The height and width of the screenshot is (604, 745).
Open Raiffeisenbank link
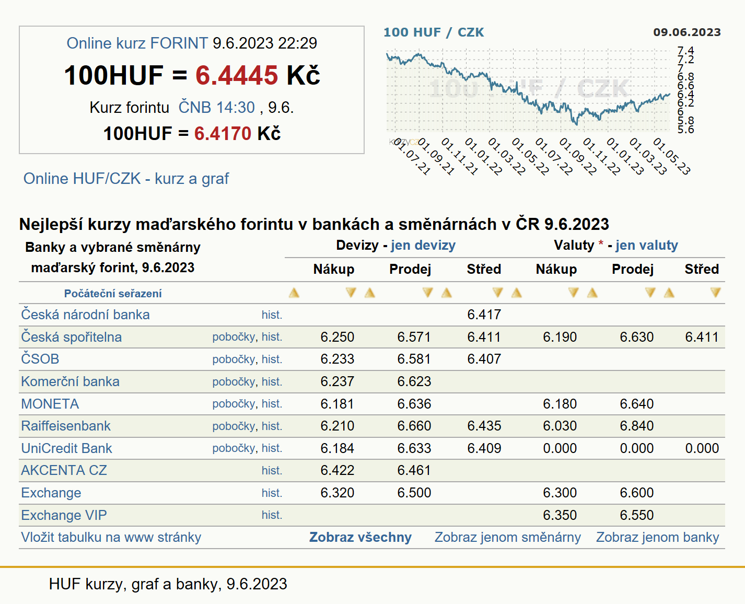click(x=65, y=426)
